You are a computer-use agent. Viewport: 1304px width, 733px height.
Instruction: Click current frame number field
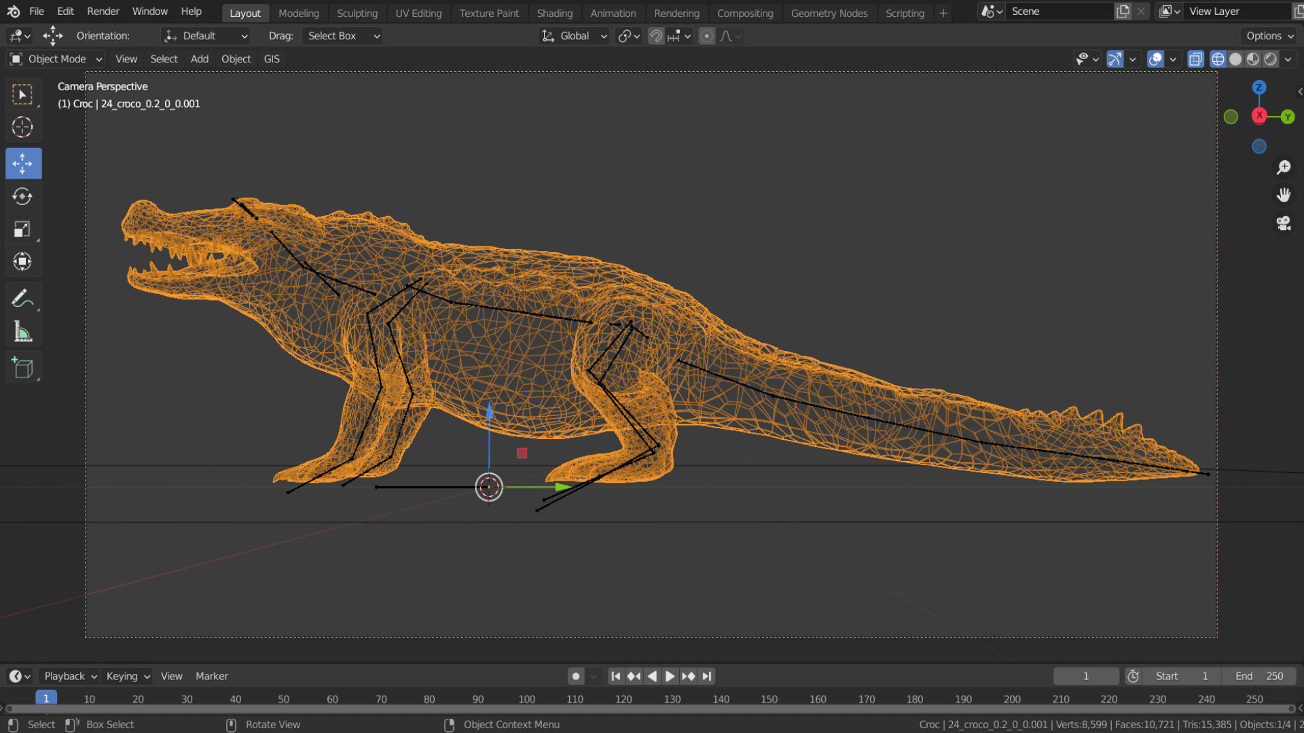coord(1085,676)
